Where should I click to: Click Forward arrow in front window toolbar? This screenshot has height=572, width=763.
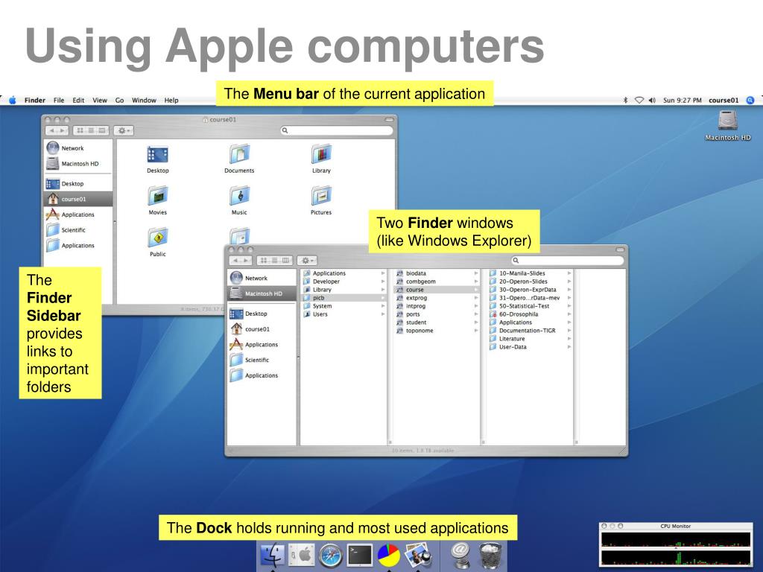[246, 261]
